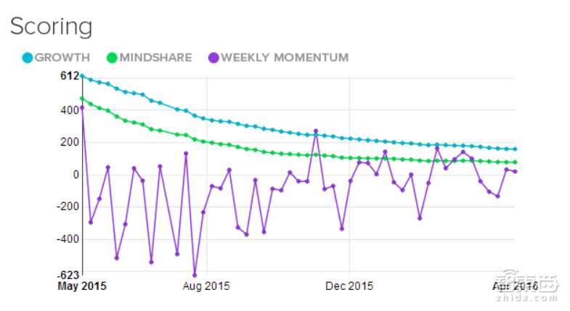Click the last Growth point at right edge
This screenshot has width=570, height=311.
[515, 149]
